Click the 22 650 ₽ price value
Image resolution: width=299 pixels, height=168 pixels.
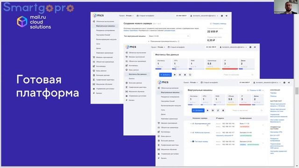[x=213, y=32]
